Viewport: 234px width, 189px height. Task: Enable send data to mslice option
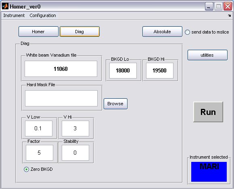click(187, 32)
